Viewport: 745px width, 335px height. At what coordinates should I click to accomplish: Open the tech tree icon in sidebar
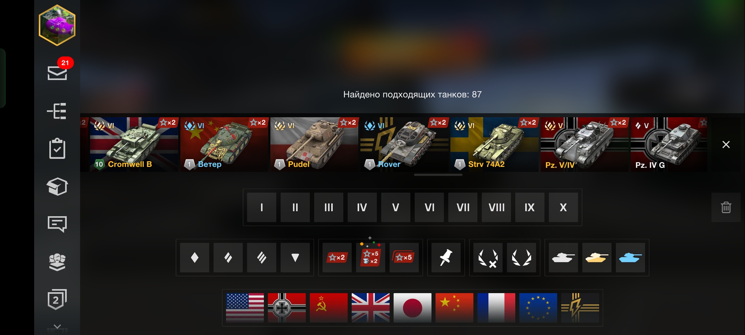pyautogui.click(x=57, y=111)
